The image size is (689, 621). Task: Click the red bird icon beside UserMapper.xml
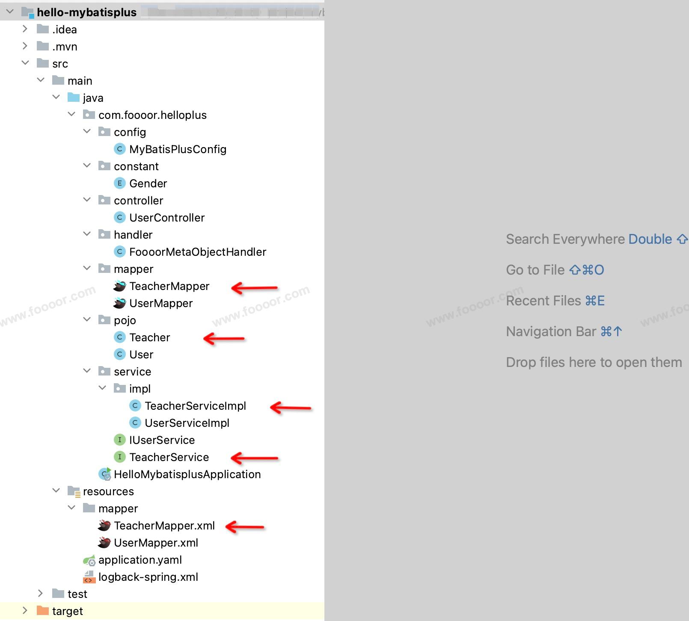[x=104, y=543]
